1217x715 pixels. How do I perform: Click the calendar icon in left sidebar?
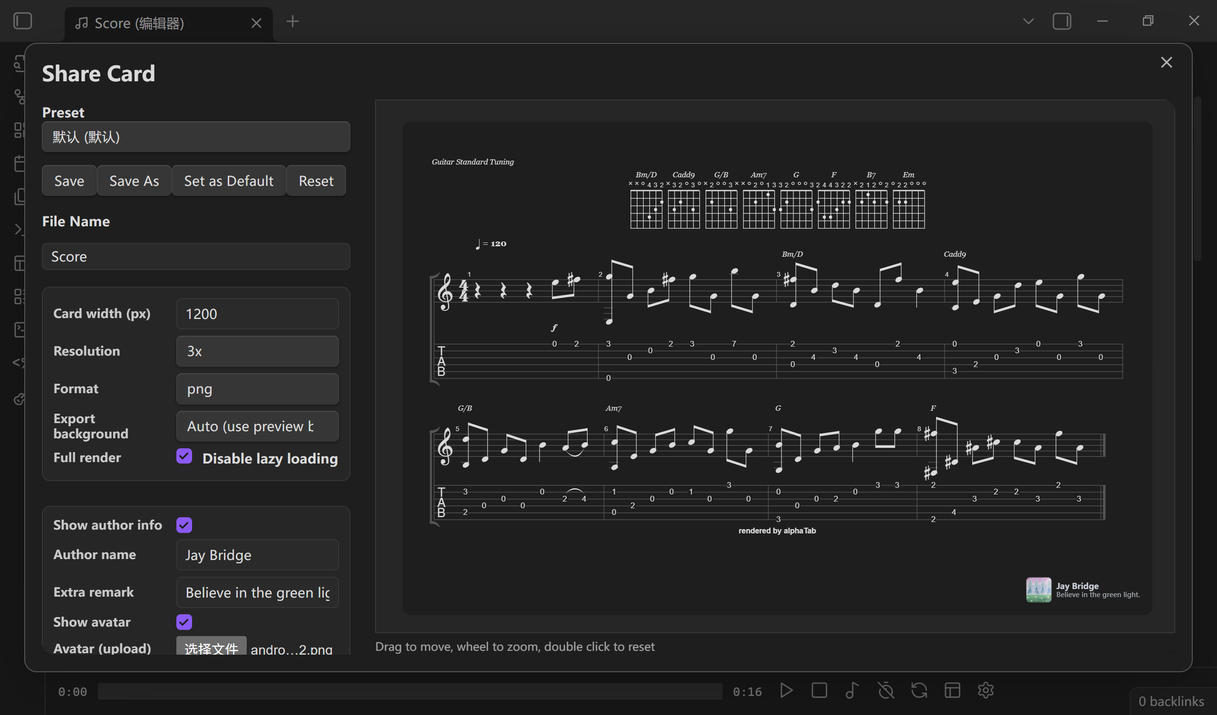click(19, 163)
